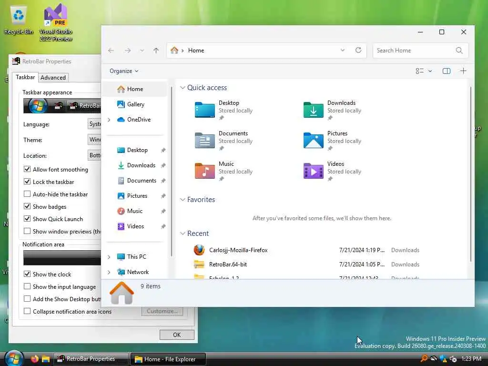Enable Show the input language checkbox

click(x=27, y=286)
